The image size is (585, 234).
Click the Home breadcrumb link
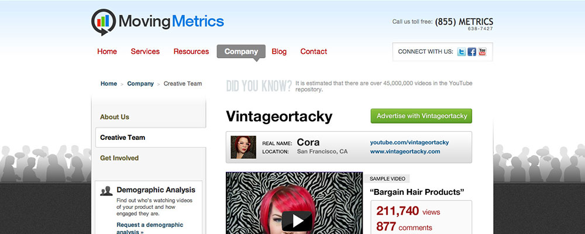tap(109, 84)
